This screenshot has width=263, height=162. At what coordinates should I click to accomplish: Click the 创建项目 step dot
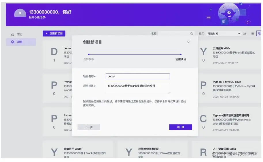point(181,54)
